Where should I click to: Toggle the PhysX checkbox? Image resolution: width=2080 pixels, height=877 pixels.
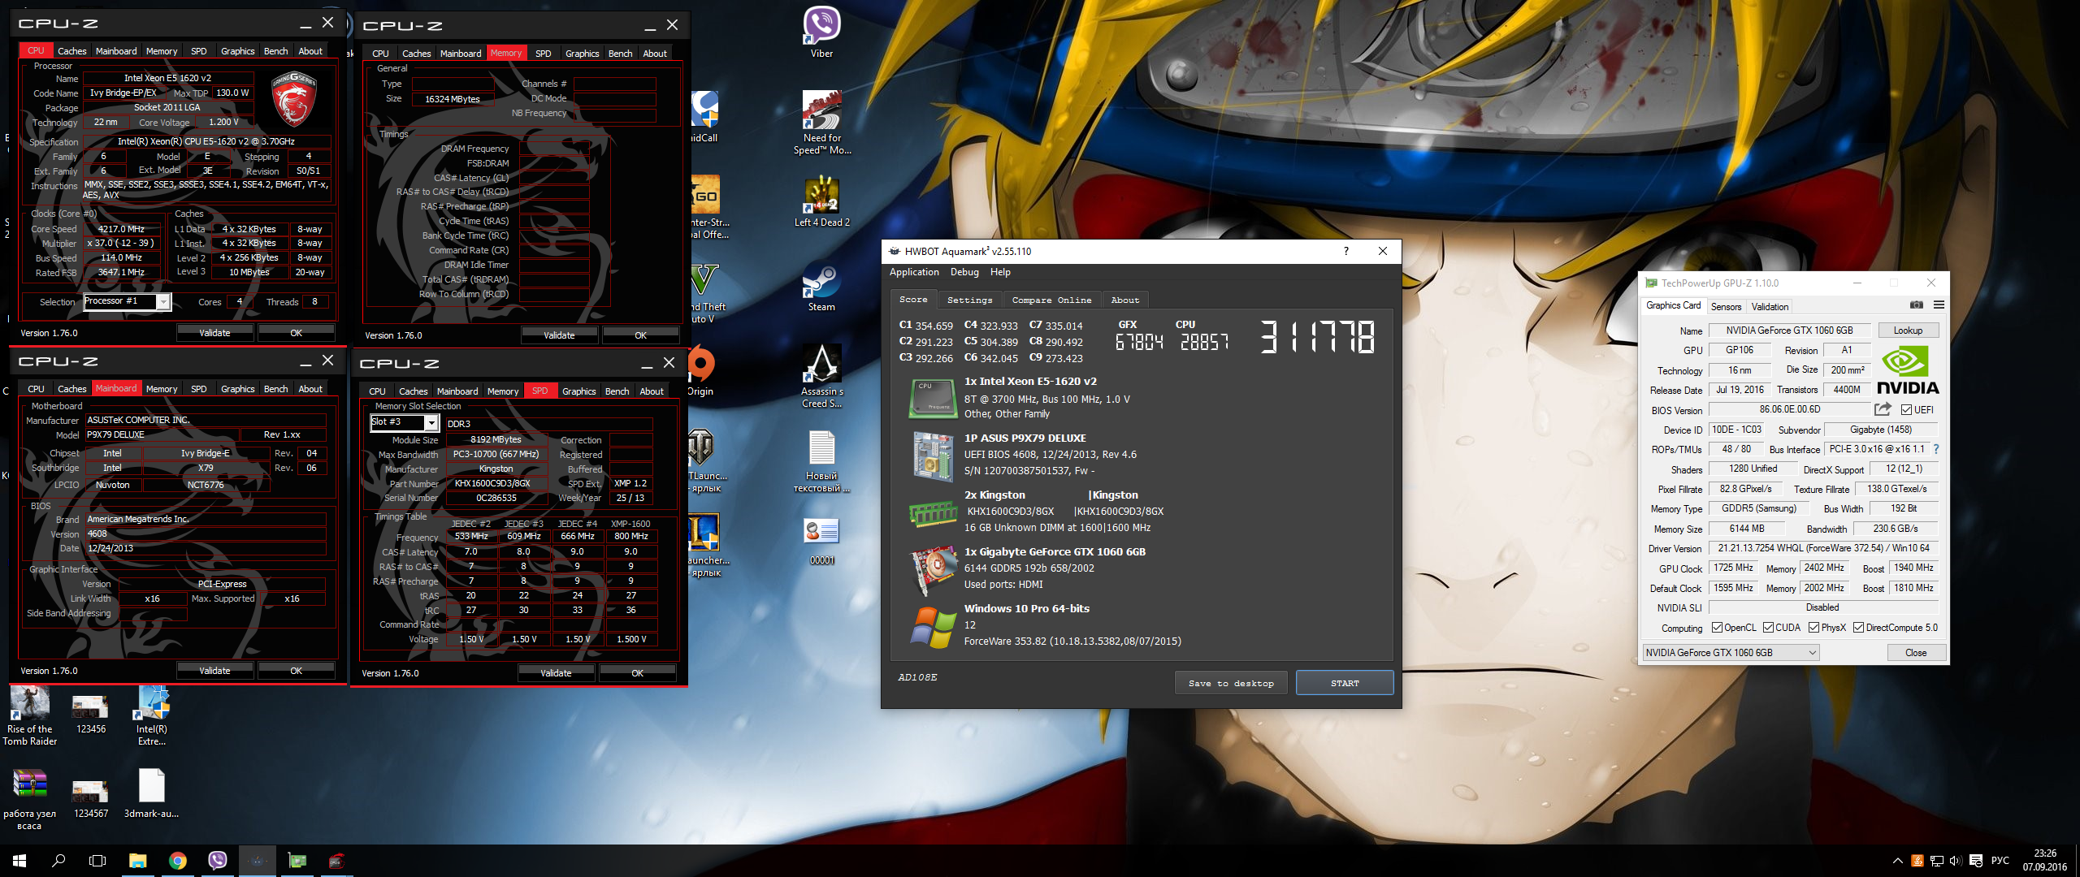pos(1813,628)
